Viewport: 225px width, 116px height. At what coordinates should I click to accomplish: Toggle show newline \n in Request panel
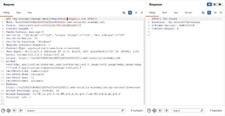(x=136, y=13)
